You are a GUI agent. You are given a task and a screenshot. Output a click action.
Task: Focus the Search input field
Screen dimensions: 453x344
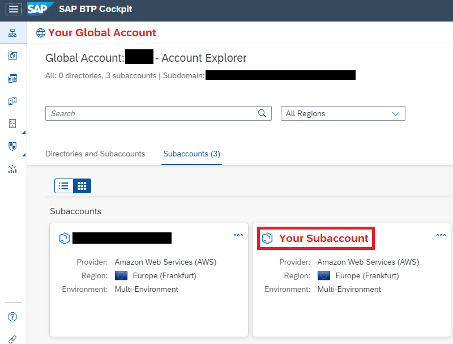(159, 113)
